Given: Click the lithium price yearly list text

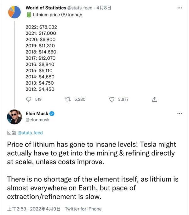Looking at the screenshot, I should click(x=40, y=58).
